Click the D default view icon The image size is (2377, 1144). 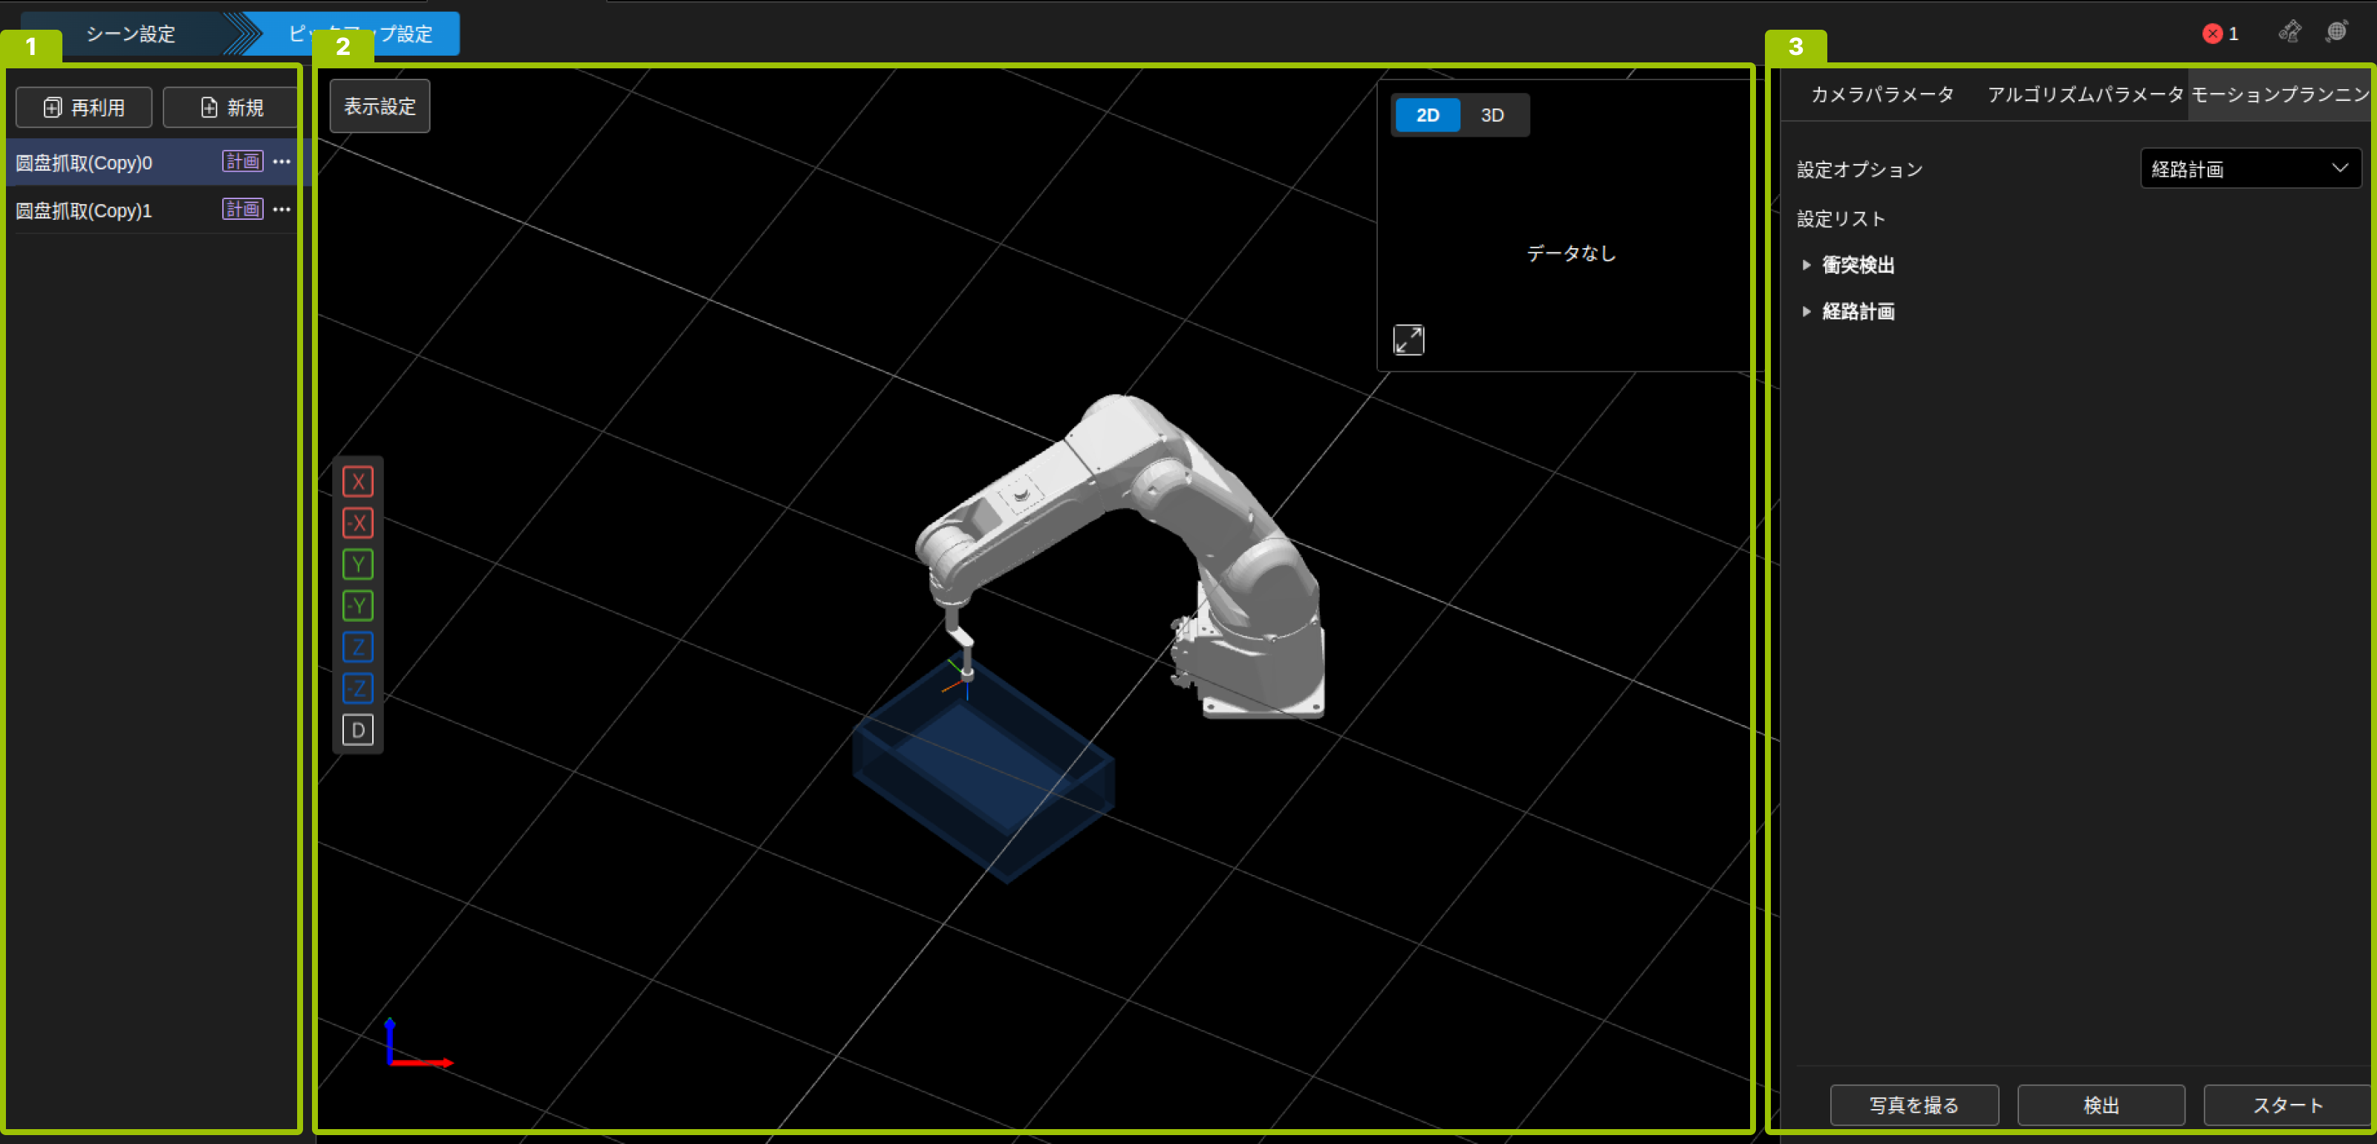pos(358,729)
